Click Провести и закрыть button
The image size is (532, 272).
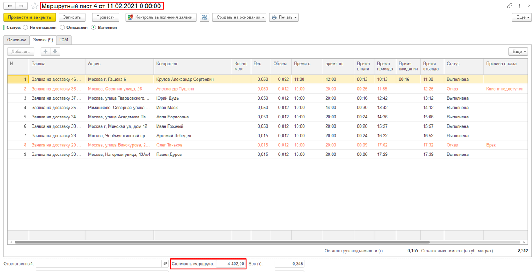pyautogui.click(x=30, y=17)
